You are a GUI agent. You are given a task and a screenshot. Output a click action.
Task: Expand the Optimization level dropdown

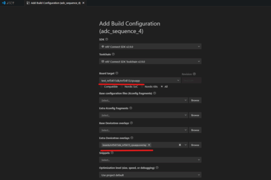click(150, 175)
